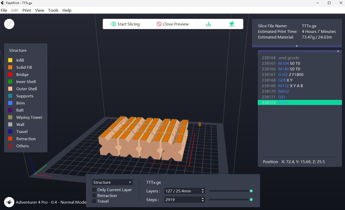Click the Layers slider handle

[x=251, y=191]
